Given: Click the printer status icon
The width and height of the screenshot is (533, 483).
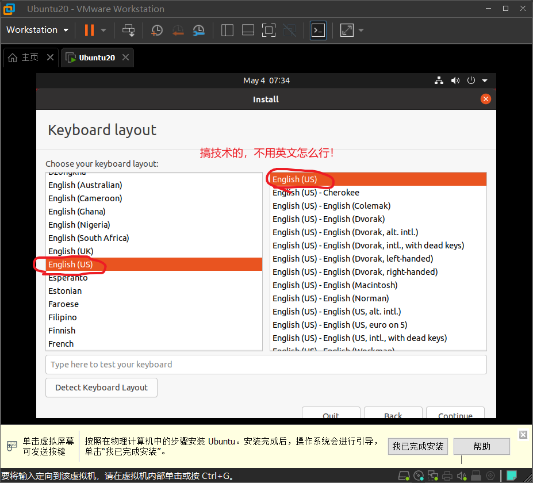Looking at the screenshot, I should tap(447, 476).
